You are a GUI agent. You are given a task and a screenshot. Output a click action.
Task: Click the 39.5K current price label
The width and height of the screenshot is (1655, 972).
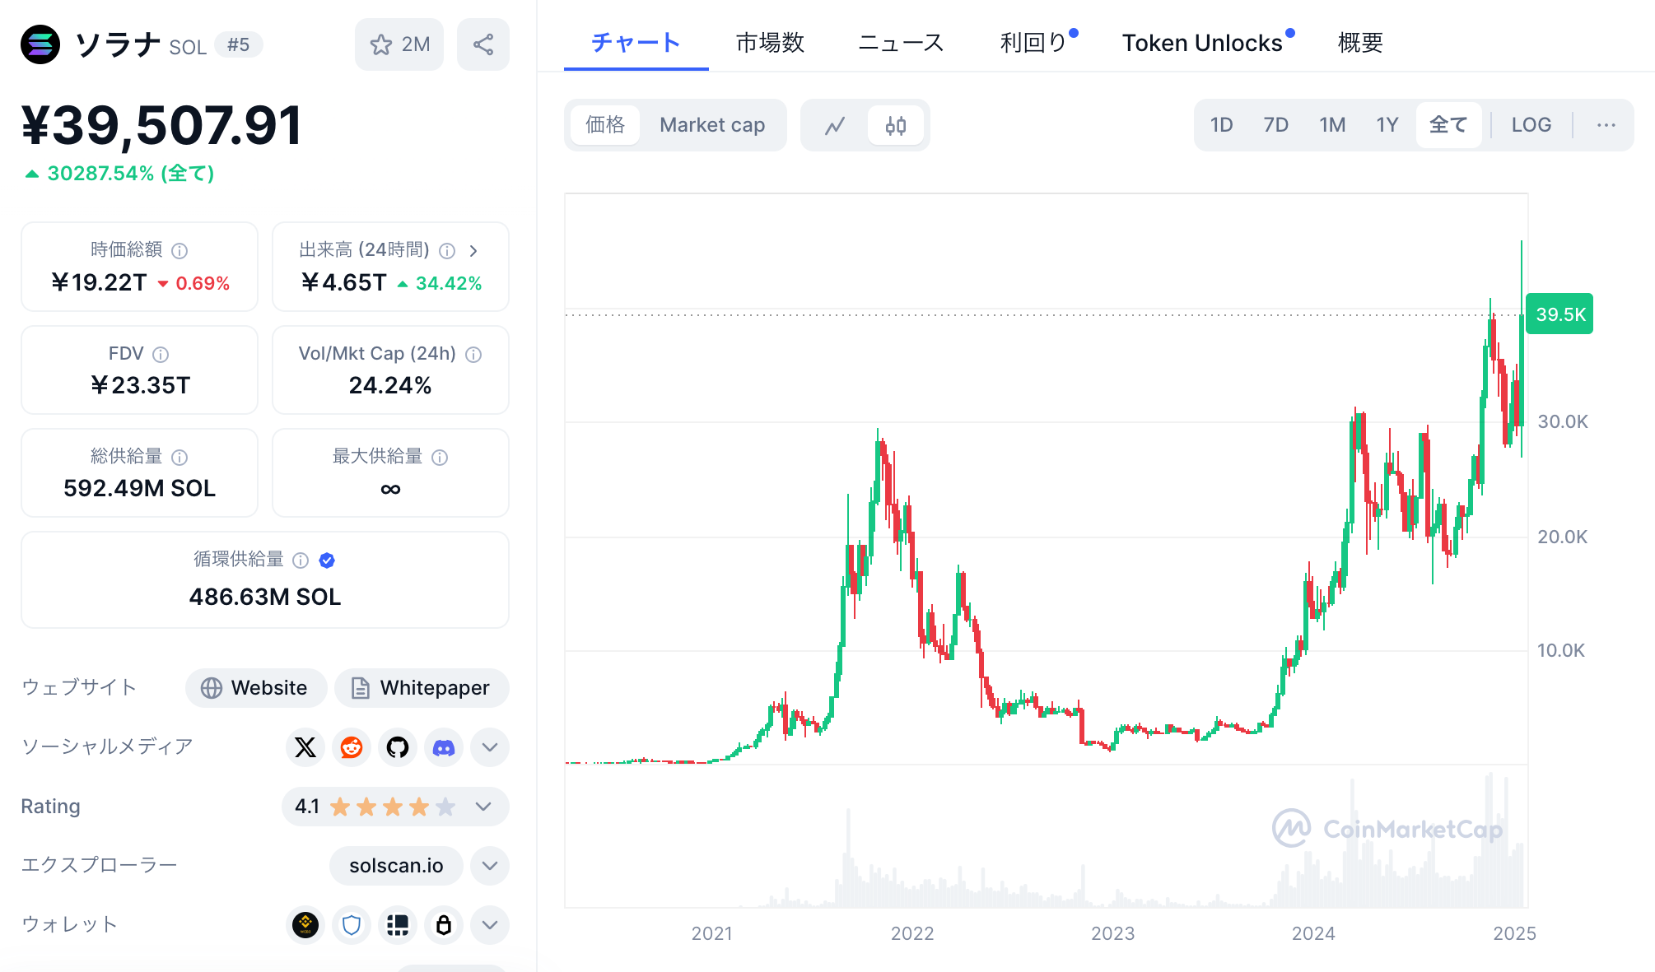pos(1559,314)
